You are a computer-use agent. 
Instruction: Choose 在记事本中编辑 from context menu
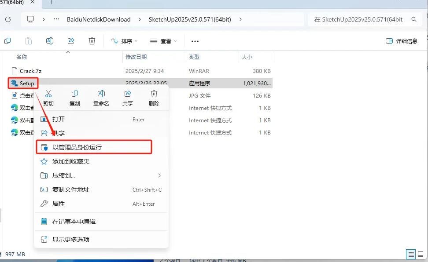pos(101,222)
